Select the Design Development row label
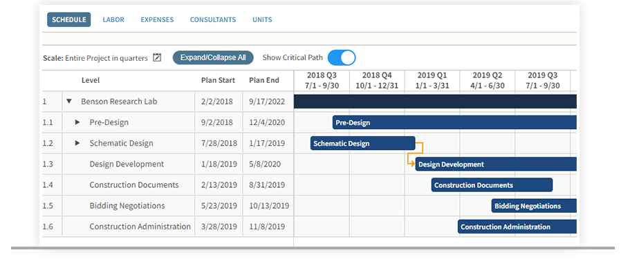Screen dimensions: 630x266 127,164
